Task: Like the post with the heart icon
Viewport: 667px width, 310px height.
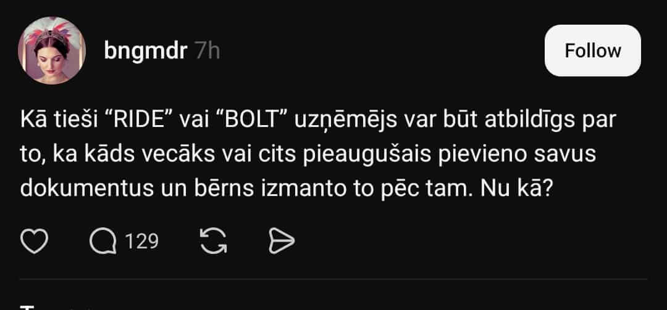Action: (34, 242)
